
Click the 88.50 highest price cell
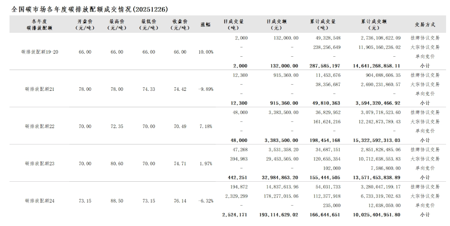[x=117, y=201]
